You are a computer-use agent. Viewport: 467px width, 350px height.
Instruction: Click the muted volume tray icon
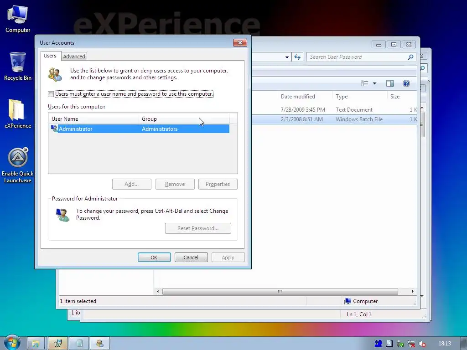point(422,344)
